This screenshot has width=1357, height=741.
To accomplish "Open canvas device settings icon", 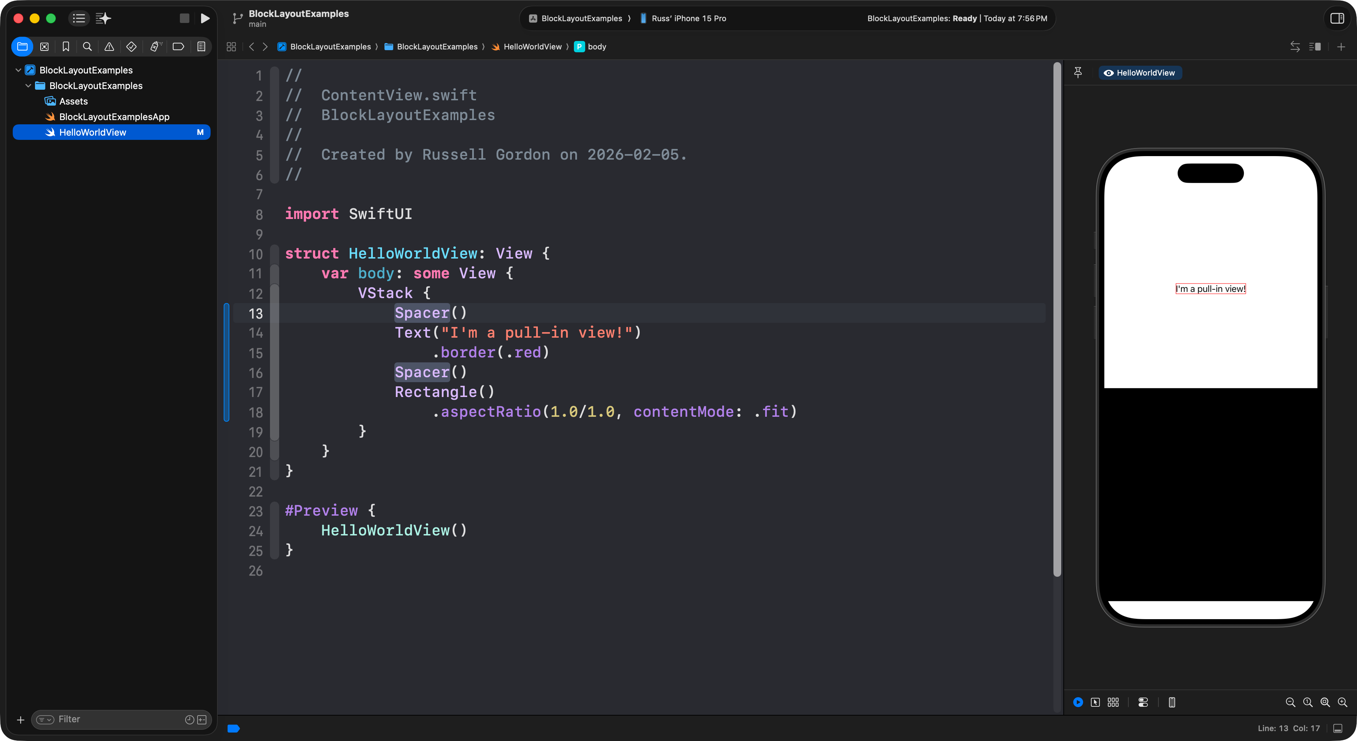I will (1143, 702).
